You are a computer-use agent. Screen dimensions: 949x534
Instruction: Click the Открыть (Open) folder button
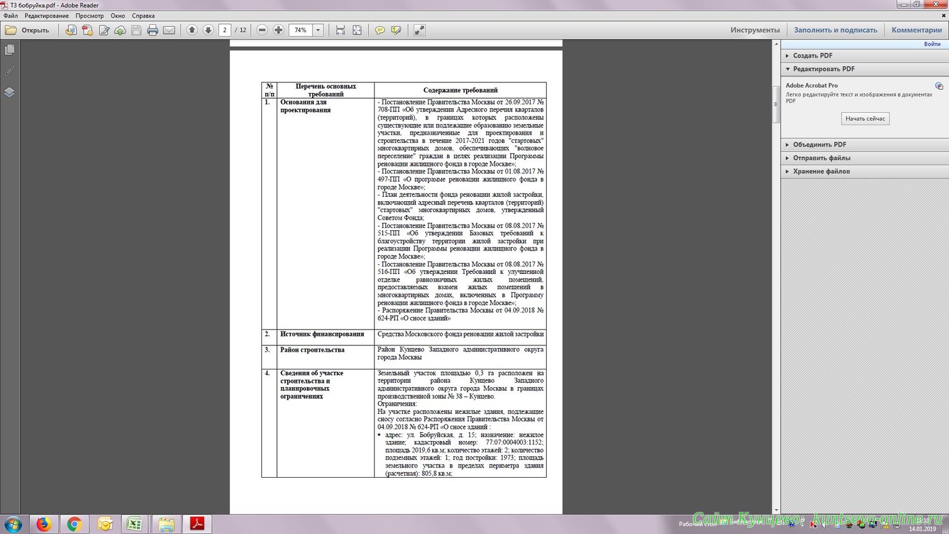(x=27, y=30)
